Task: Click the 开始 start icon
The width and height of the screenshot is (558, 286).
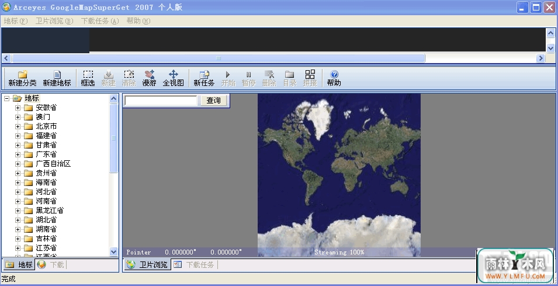Action: [x=228, y=78]
